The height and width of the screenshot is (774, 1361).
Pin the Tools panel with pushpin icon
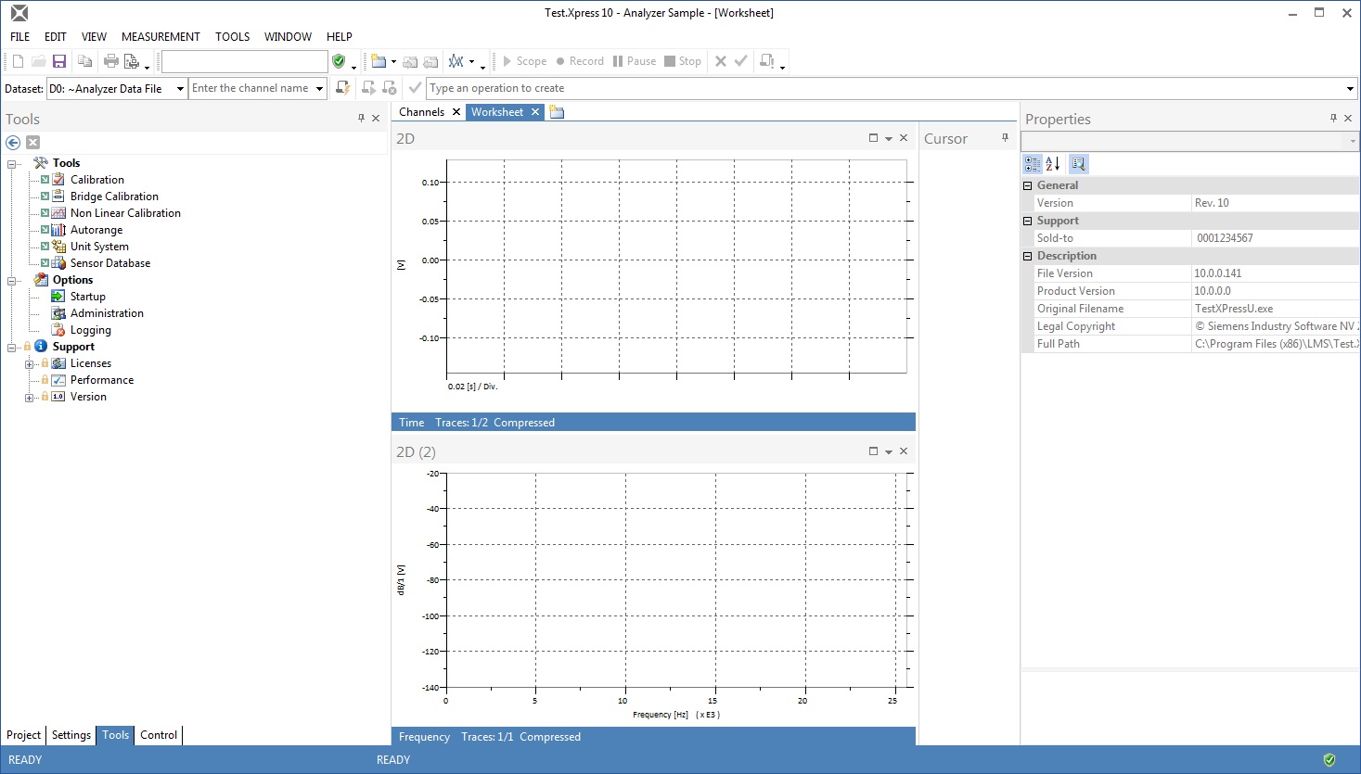pyautogui.click(x=361, y=118)
